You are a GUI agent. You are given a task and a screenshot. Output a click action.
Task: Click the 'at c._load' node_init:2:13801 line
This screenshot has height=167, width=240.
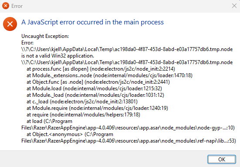(x=82, y=102)
